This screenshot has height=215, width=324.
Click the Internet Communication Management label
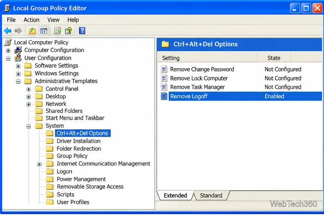104,163
